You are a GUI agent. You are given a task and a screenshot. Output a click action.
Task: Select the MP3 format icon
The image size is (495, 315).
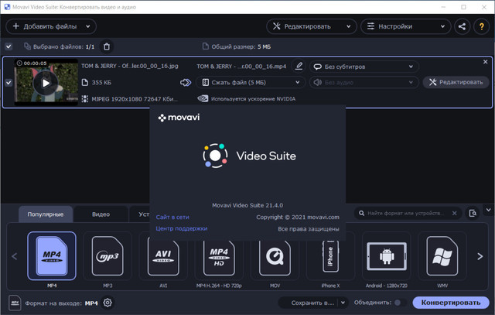[108, 257]
